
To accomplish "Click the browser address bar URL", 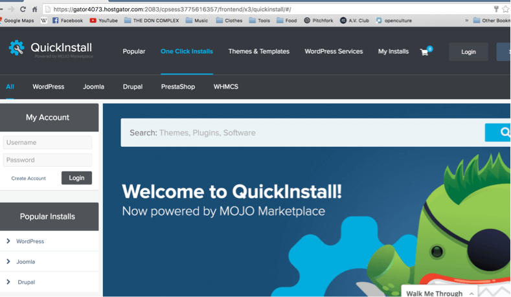I will [x=172, y=9].
